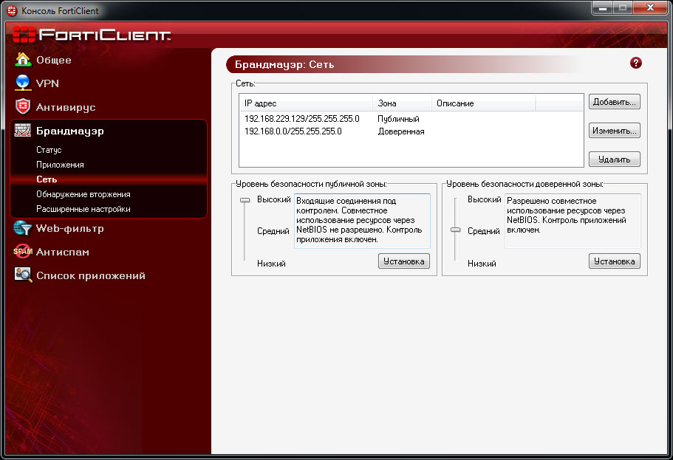Click the home icon next to Общее
This screenshot has width=673, height=460.
[x=23, y=60]
